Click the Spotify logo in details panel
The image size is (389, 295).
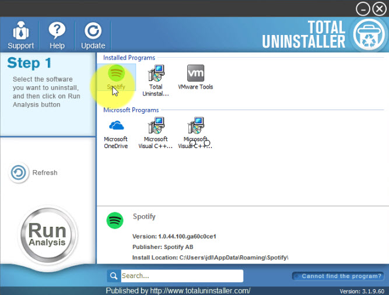click(115, 220)
